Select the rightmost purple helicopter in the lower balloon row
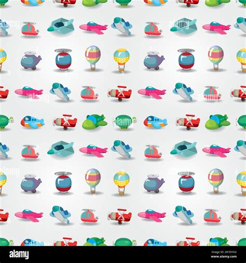 (154, 183)
